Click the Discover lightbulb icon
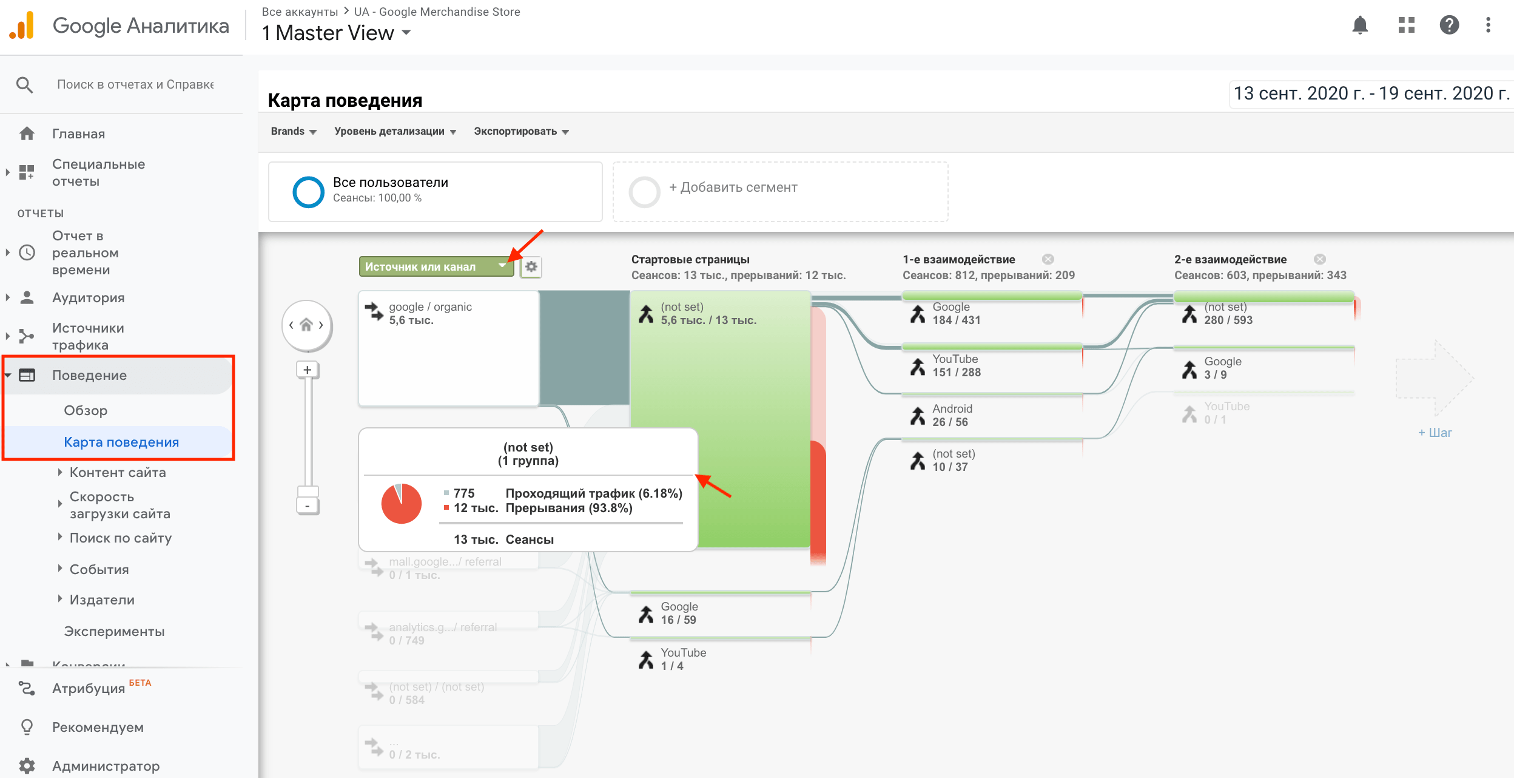Screen dimensions: 1514x778 pyautogui.click(x=27, y=726)
